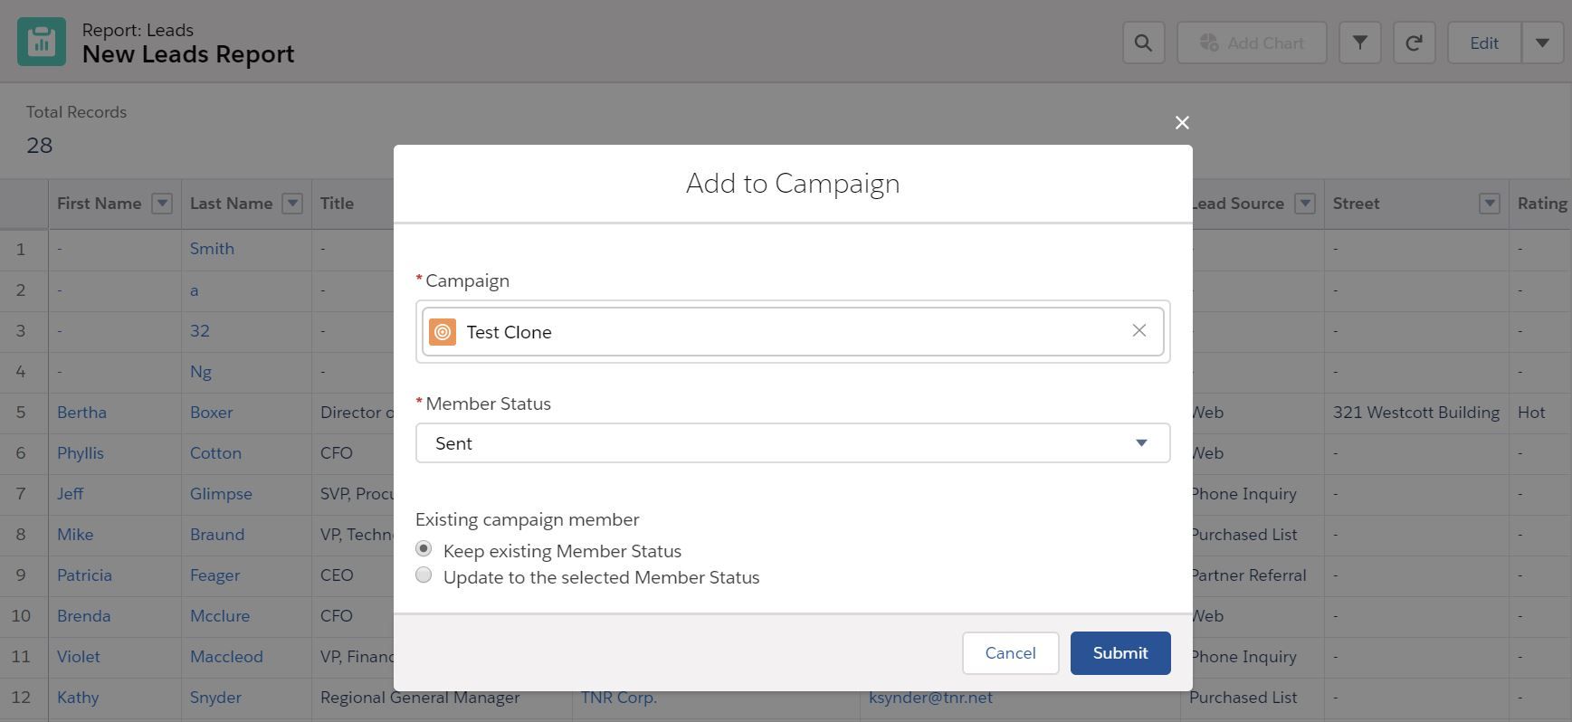
Task: Click the Cancel button
Action: (1010, 653)
